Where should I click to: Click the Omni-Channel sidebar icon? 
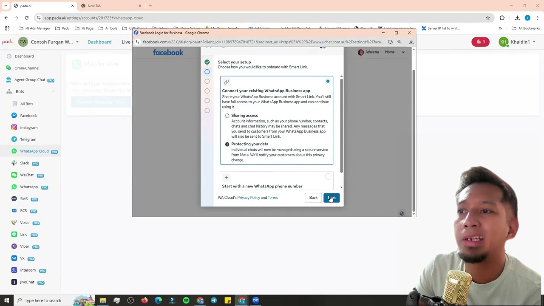[8, 68]
